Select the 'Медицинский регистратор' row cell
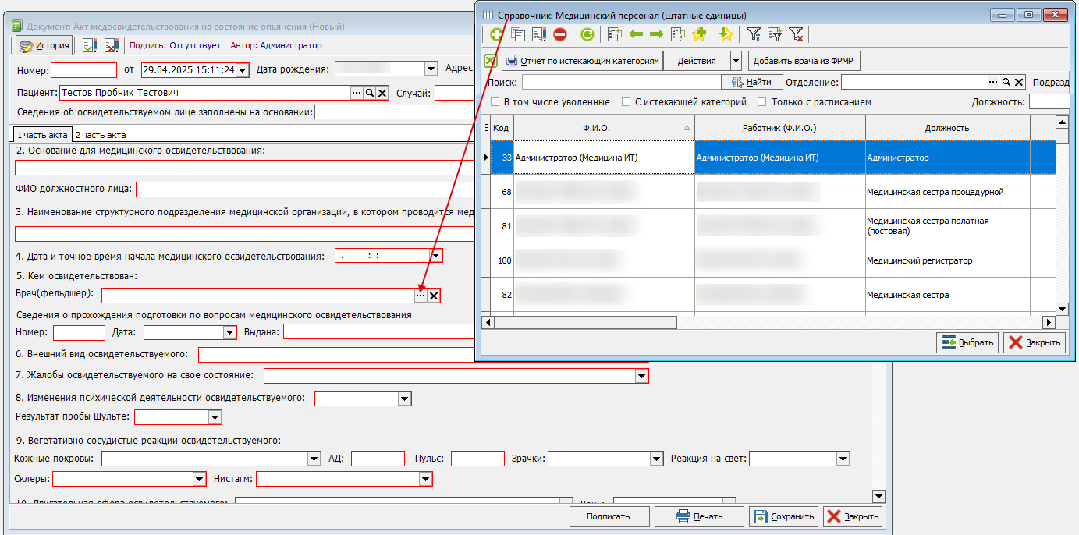1079x535 pixels. coord(947,260)
